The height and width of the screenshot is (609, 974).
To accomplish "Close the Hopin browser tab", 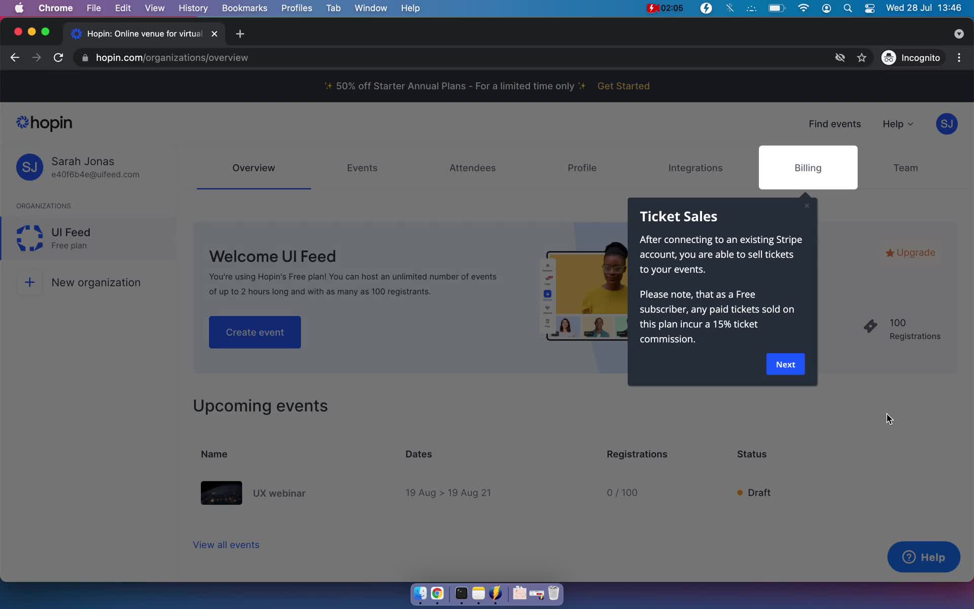I will (x=214, y=33).
